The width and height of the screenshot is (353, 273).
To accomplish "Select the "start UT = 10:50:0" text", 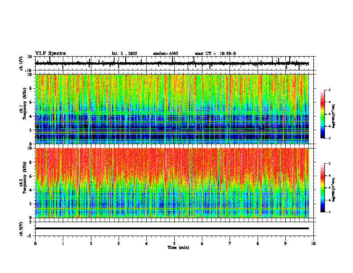I will click(215, 54).
